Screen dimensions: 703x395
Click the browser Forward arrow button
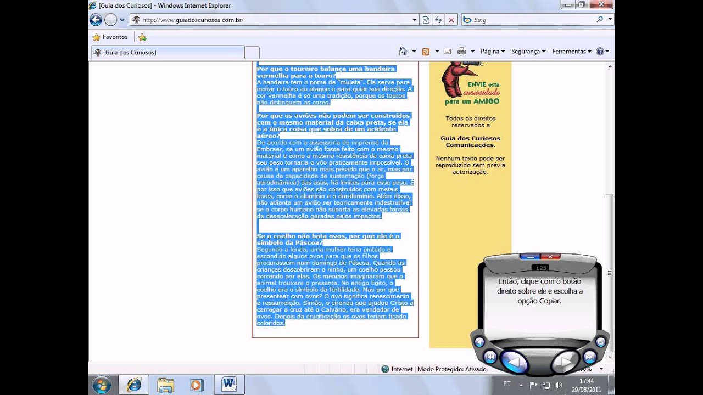[x=110, y=20]
